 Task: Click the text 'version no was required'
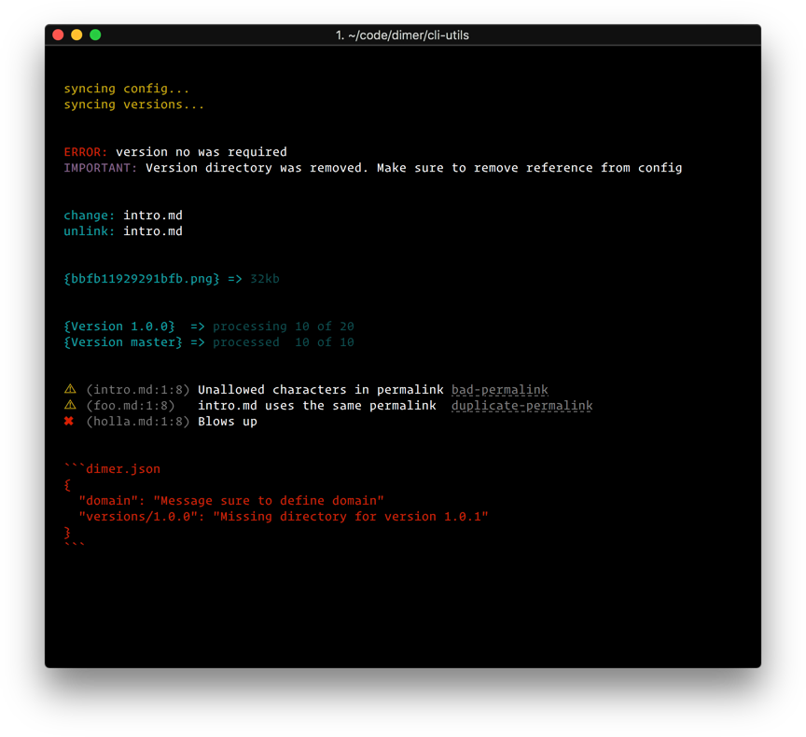coord(201,152)
